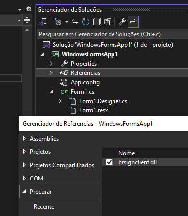Click the Solution Explorer search field

pyautogui.click(x=112, y=34)
